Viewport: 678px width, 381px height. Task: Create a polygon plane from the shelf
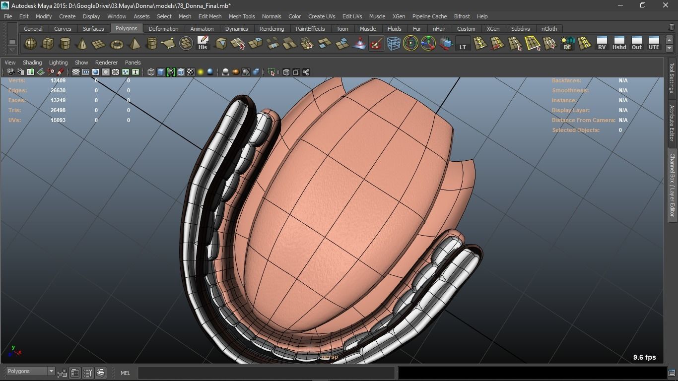(x=99, y=44)
